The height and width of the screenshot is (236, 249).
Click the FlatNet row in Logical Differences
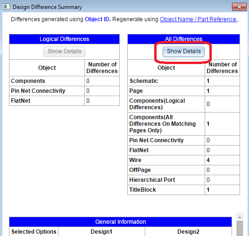pos(64,101)
